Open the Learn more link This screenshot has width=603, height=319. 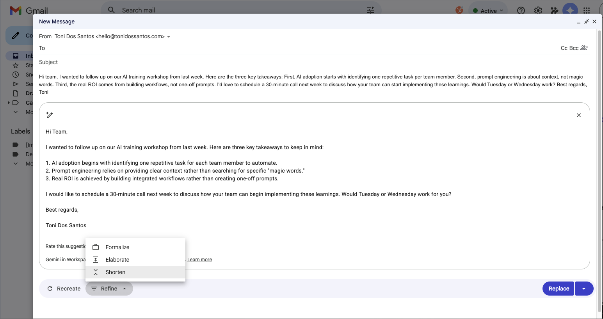199,260
